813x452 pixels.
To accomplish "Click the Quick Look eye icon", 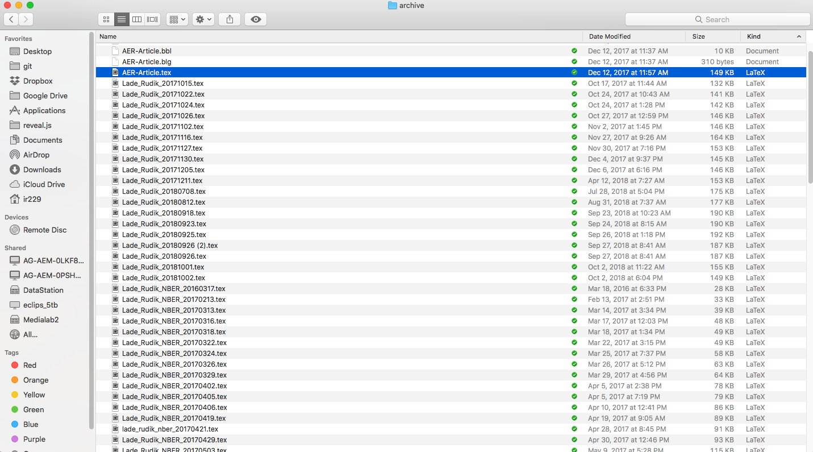I will click(256, 19).
